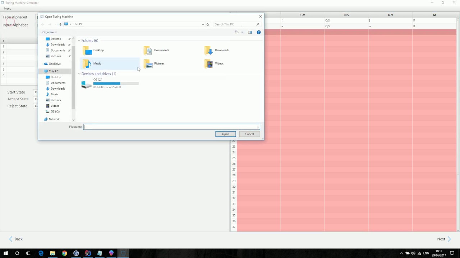Expand the File name dropdown list
The image size is (460, 258).
(x=258, y=127)
